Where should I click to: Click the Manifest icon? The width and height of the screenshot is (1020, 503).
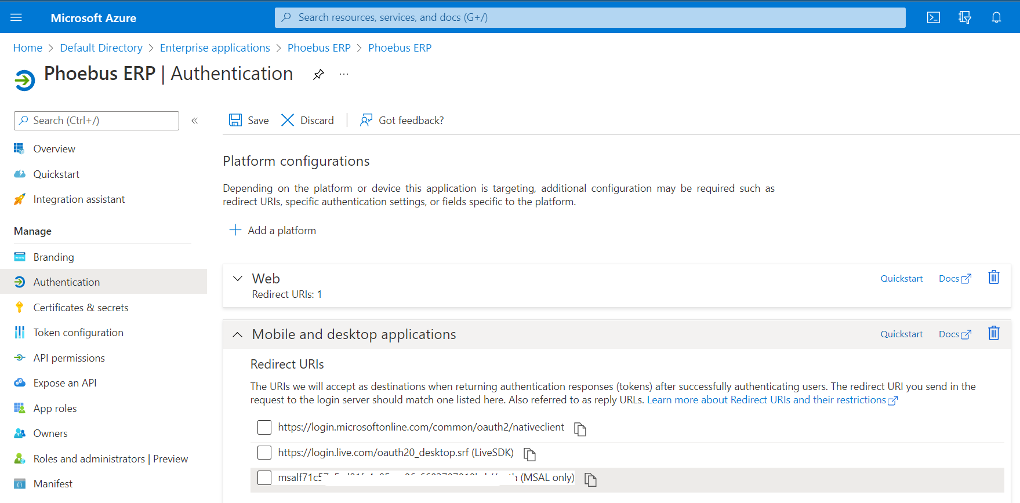[20, 484]
